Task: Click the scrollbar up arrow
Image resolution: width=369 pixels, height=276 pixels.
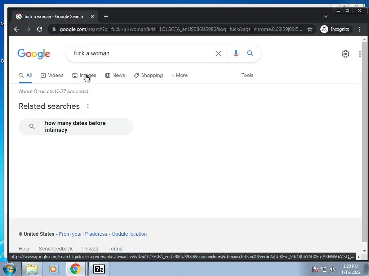Action: pyautogui.click(x=364, y=39)
